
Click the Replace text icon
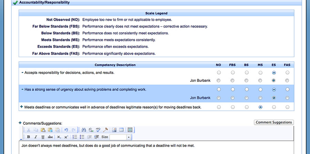point(91,130)
